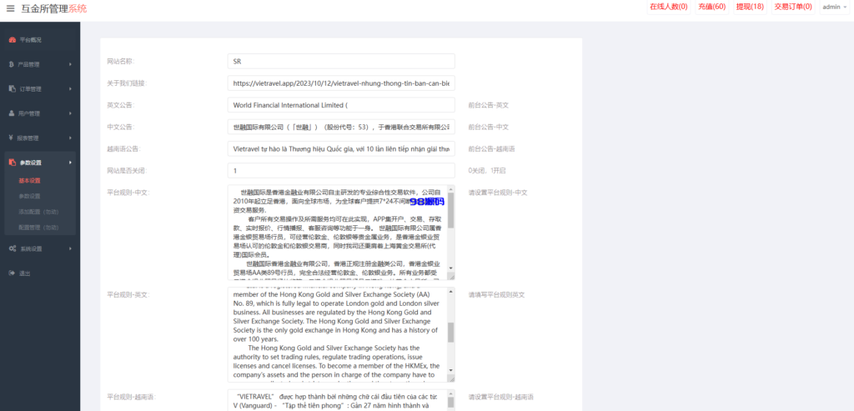This screenshot has height=411, width=854.
Task: Click the 0关闭, 1开启 hint text
Action: [487, 170]
